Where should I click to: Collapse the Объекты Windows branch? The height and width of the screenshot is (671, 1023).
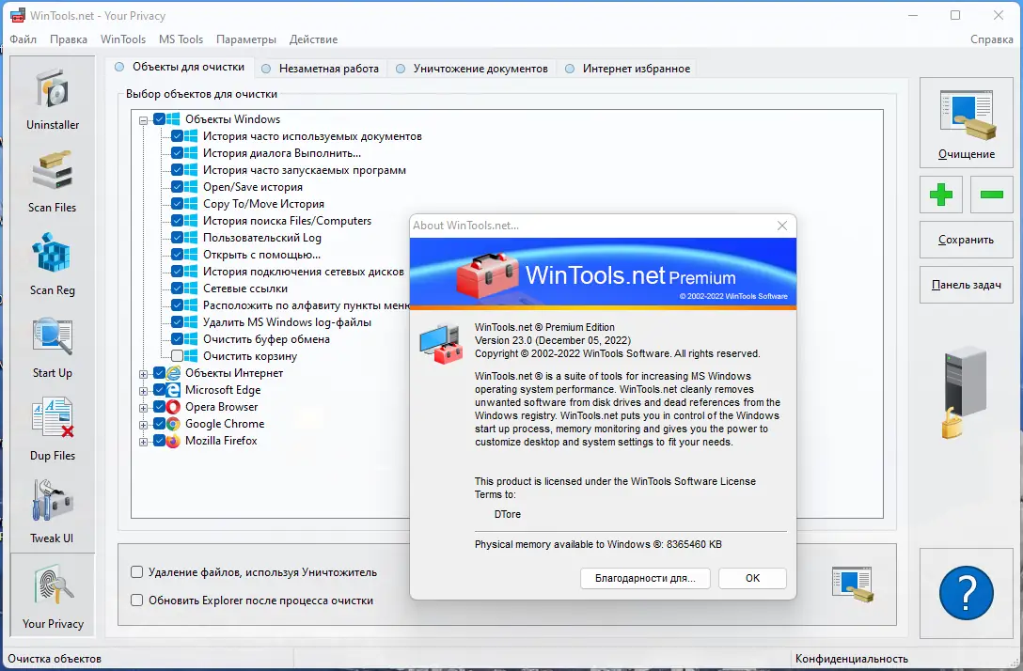coord(144,118)
